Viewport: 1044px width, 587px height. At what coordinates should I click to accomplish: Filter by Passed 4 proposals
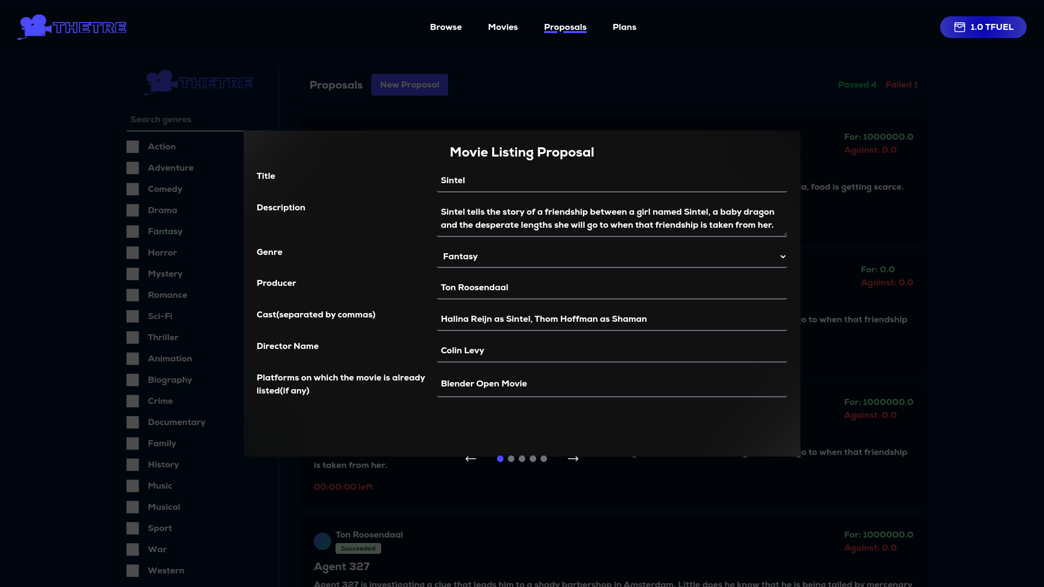pyautogui.click(x=857, y=85)
